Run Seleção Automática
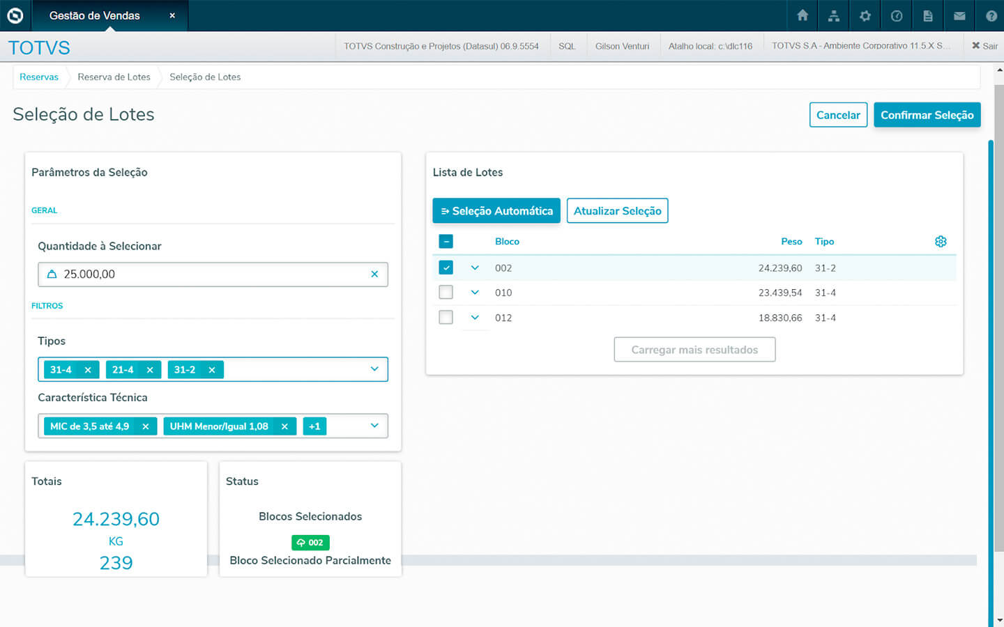The height and width of the screenshot is (627, 1004). coord(496,211)
